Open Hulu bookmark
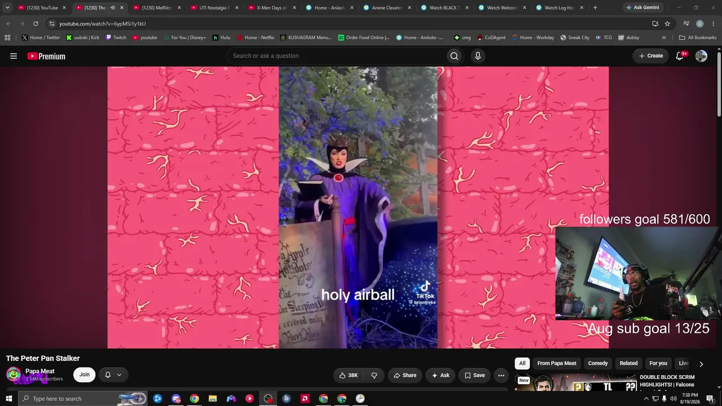Screen dimensions: 722x406 222,38
